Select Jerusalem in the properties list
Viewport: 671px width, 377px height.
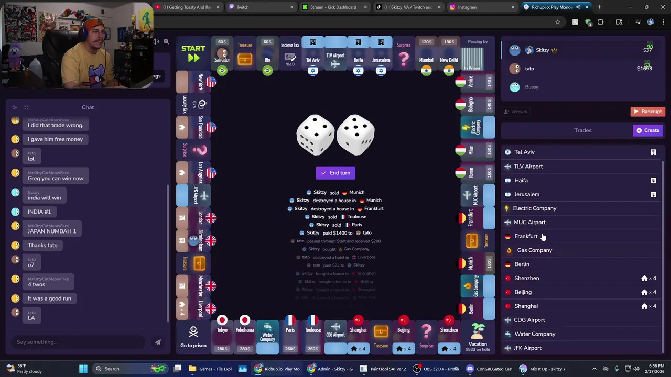580,194
